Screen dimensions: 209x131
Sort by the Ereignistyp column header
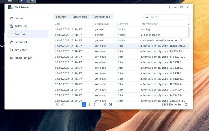click(105, 24)
